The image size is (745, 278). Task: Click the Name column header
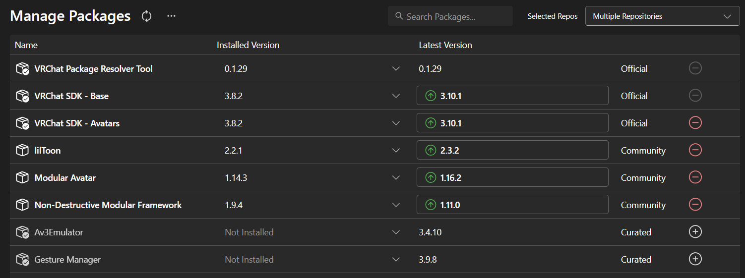point(26,45)
